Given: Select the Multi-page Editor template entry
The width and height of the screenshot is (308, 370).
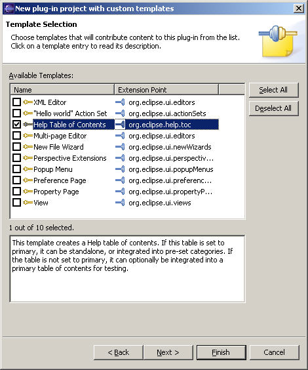Looking at the screenshot, I should pyautogui.click(x=60, y=136).
